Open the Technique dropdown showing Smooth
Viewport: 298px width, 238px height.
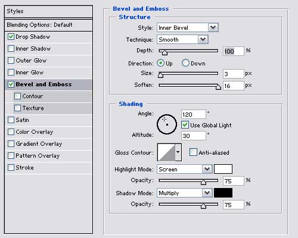[182, 39]
